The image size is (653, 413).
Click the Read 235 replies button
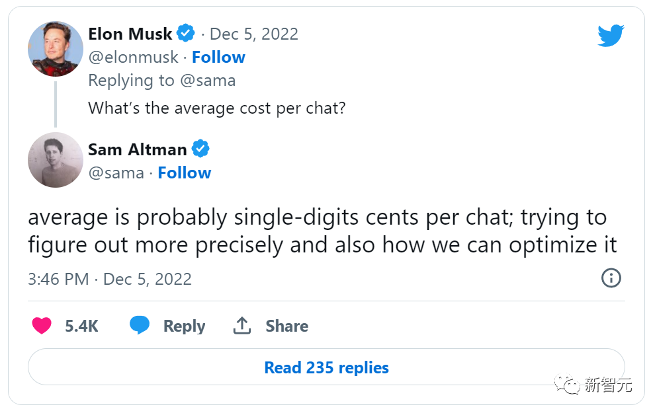[x=326, y=367]
